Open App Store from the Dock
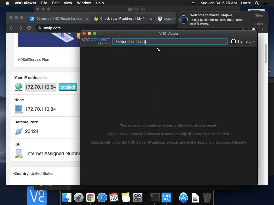The height and width of the screenshot is (205, 274). coord(184,198)
